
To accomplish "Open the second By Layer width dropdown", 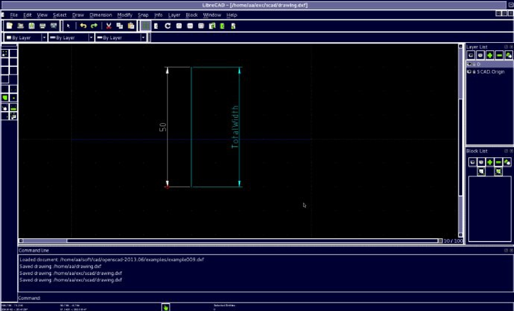I will tap(91, 38).
